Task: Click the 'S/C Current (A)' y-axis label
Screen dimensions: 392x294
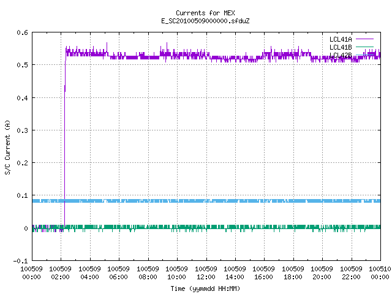Action: 7,148
